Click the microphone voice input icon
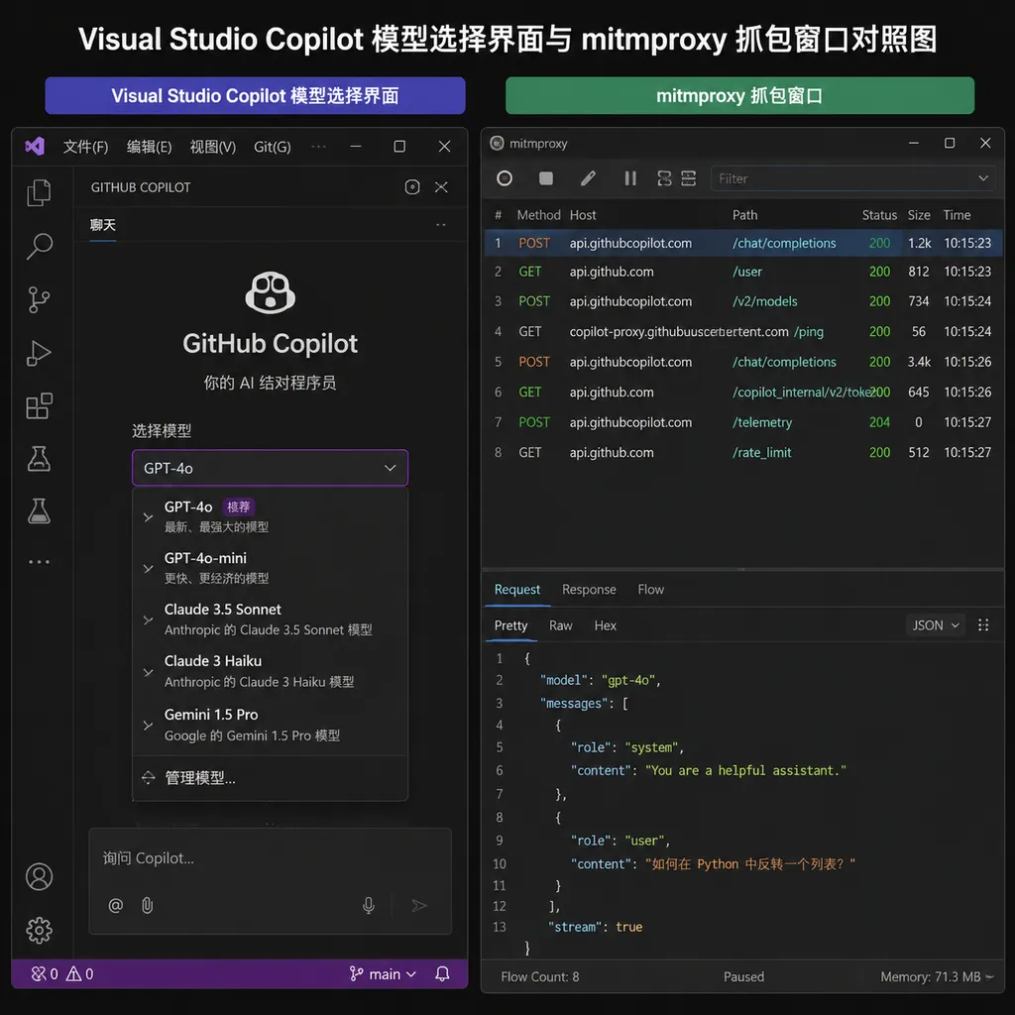The width and height of the screenshot is (1015, 1015). tap(369, 905)
